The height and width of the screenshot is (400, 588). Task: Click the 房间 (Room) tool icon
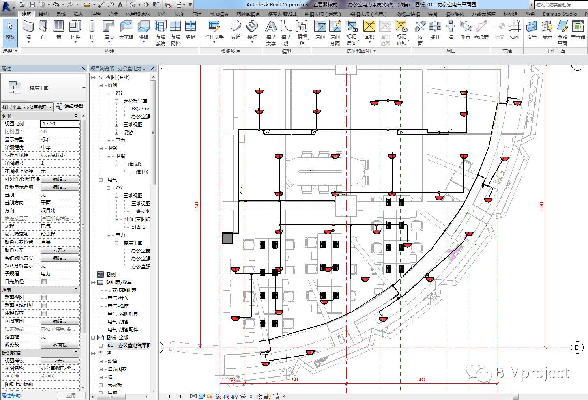tap(320, 30)
